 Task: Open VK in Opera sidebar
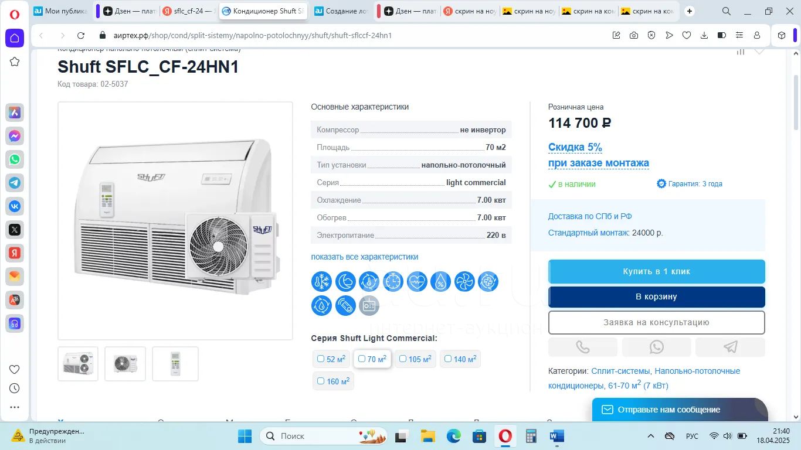click(x=15, y=206)
